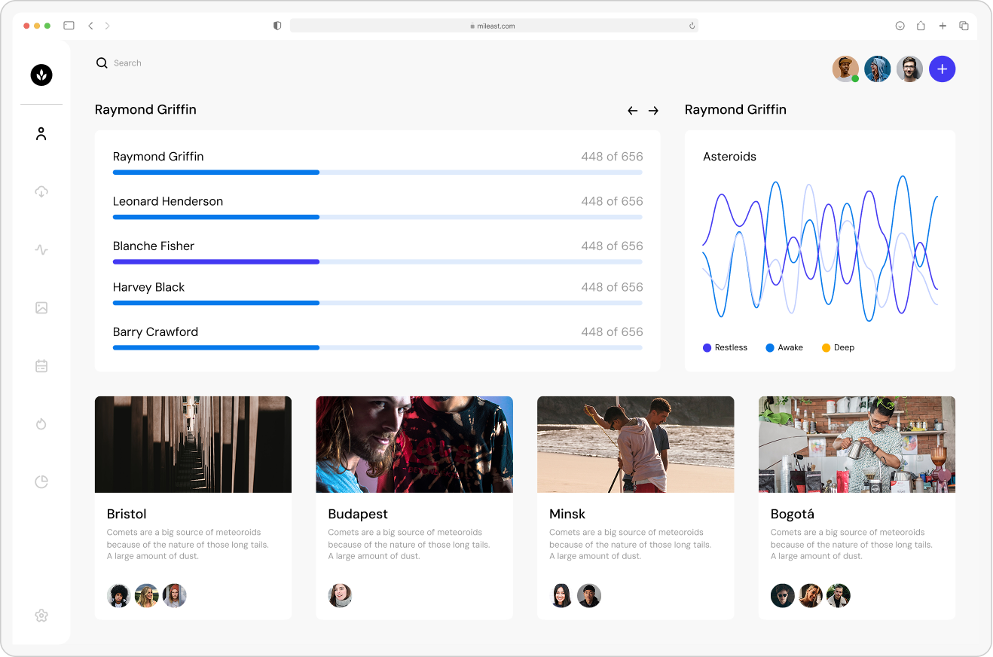Click the avatar on Budapest card
993x657 pixels.
341,596
